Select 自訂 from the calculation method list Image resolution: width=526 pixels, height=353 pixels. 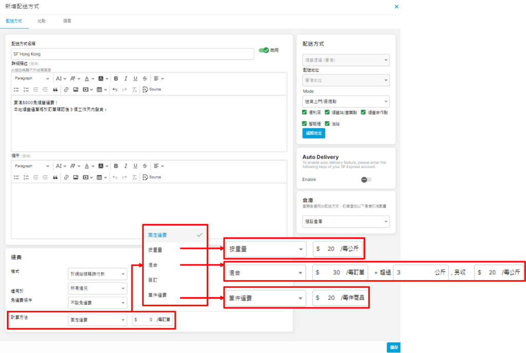(153, 281)
